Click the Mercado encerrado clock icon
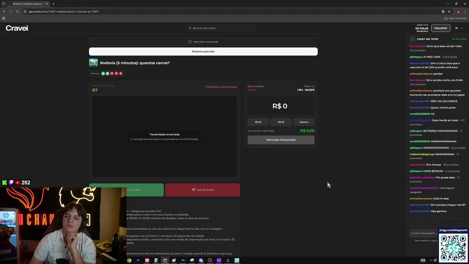469x264 pixels. pyautogui.click(x=190, y=42)
